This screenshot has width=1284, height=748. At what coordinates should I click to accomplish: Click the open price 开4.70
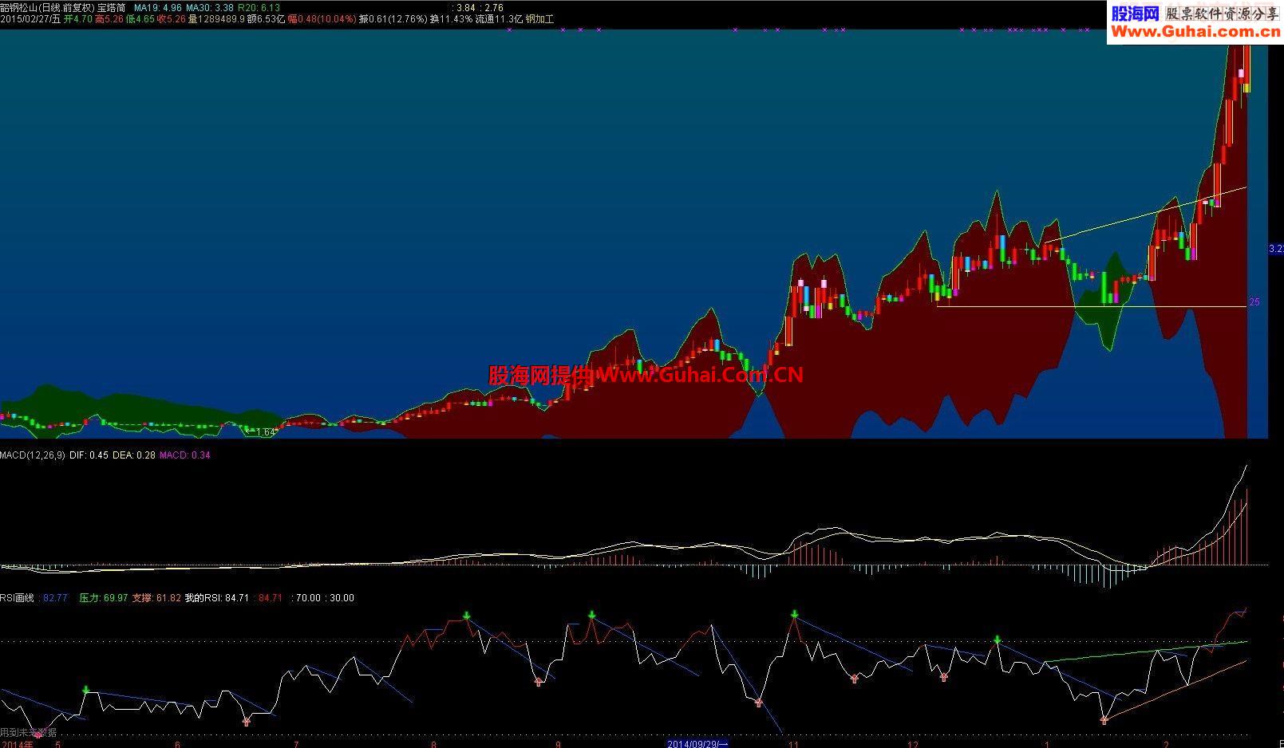(x=78, y=19)
